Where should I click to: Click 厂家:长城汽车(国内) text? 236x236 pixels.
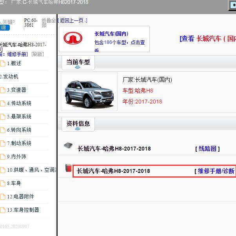(147, 80)
